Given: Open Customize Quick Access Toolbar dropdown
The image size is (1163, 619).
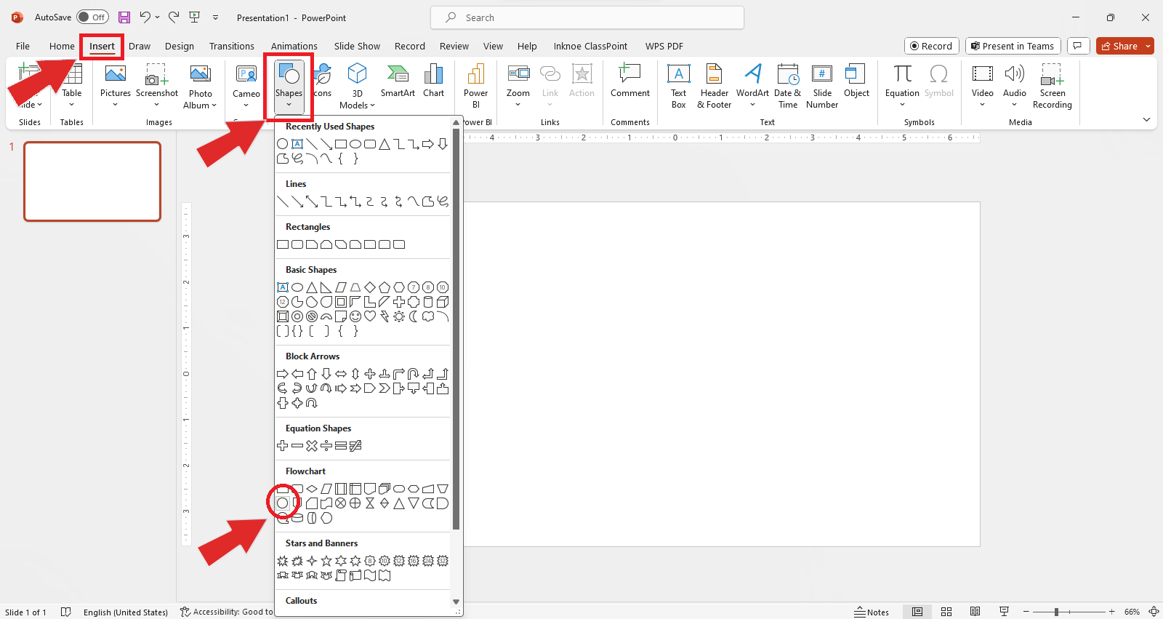Looking at the screenshot, I should click(216, 17).
